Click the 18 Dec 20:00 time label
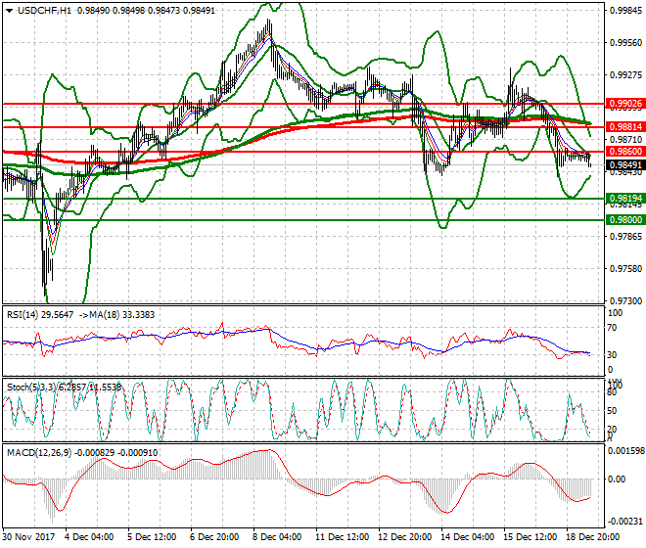Viewport: 646px width, 548px height. (x=592, y=537)
